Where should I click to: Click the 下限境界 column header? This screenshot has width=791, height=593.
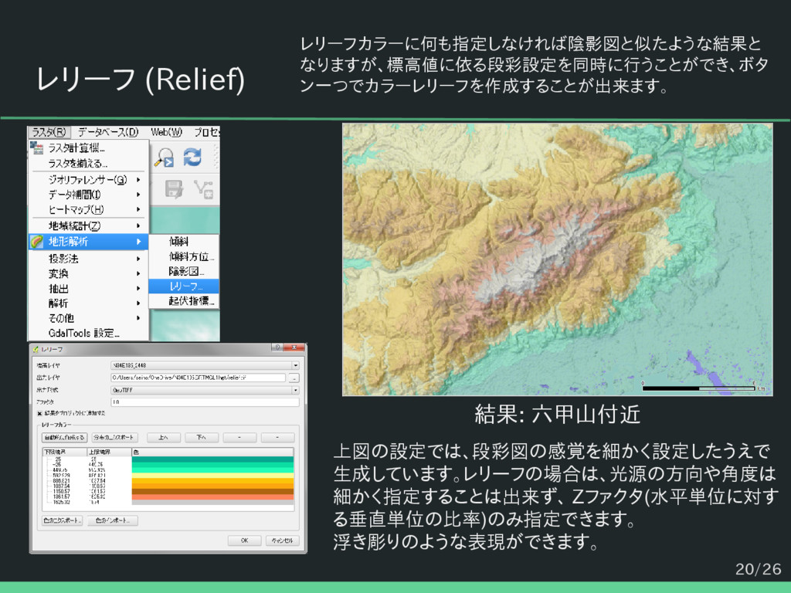(65, 452)
